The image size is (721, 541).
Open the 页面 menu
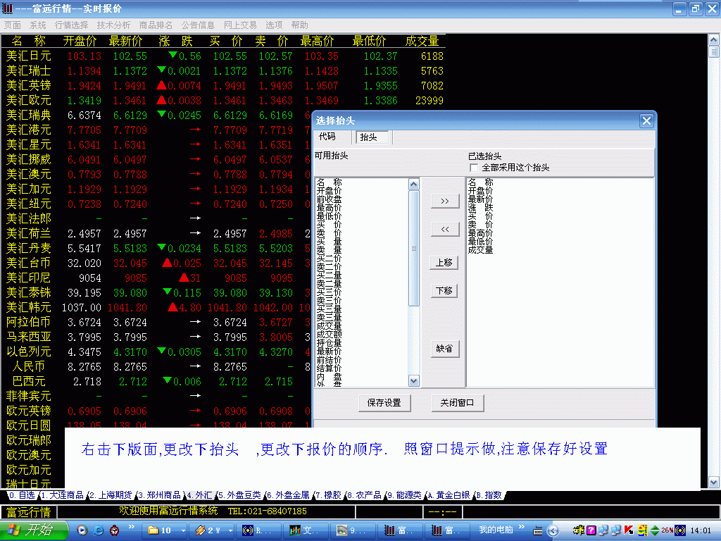point(13,25)
